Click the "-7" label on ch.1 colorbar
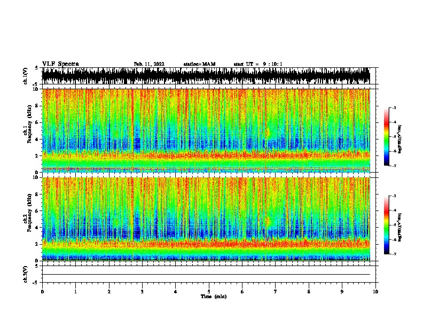Image resolution: width=423 pixels, height=327 pixels. coord(394,166)
